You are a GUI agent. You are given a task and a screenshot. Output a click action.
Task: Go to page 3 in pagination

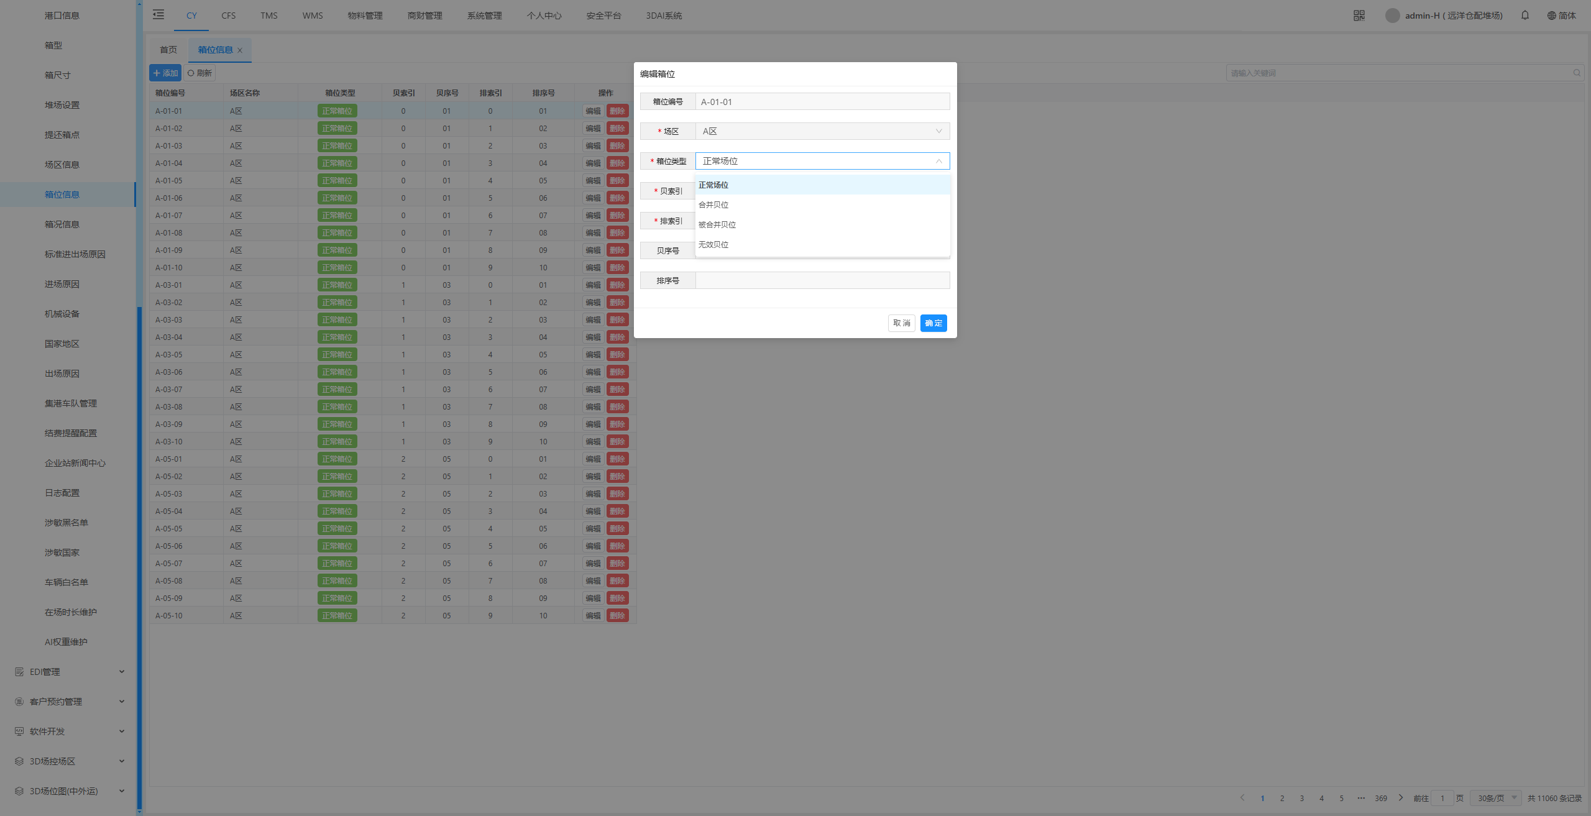pos(1301,798)
